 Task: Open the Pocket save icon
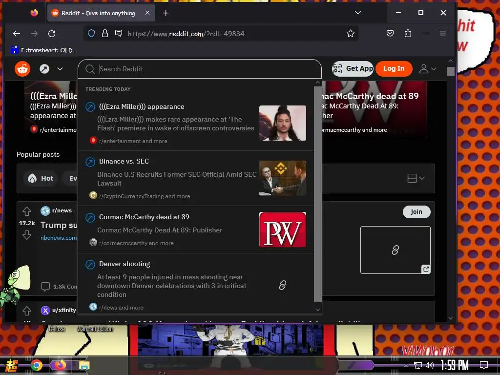[390, 33]
